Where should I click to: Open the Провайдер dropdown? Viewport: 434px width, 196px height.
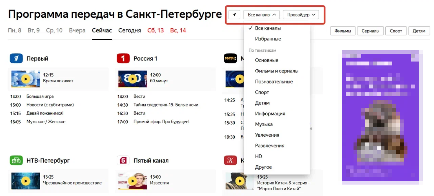301,15
